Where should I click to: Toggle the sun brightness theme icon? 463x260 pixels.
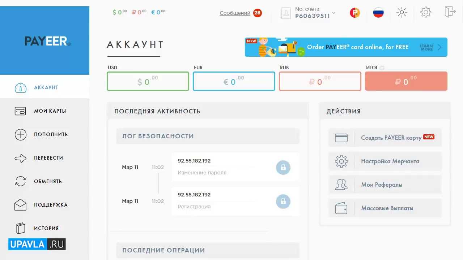(x=402, y=13)
